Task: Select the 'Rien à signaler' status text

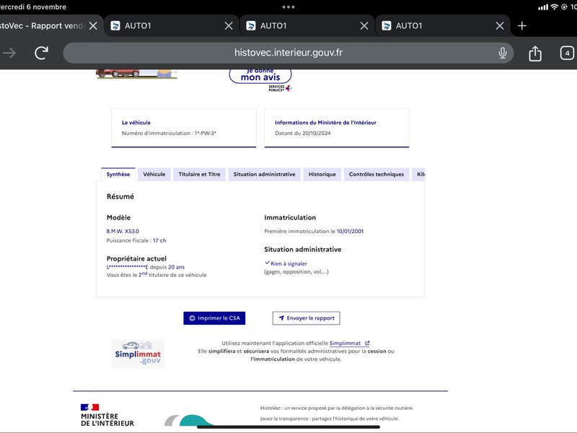Action: 288,263
